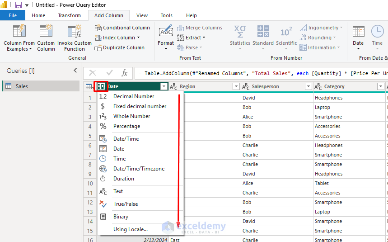Expand the Extract dropdown
The width and height of the screenshot is (388, 242).
click(204, 38)
